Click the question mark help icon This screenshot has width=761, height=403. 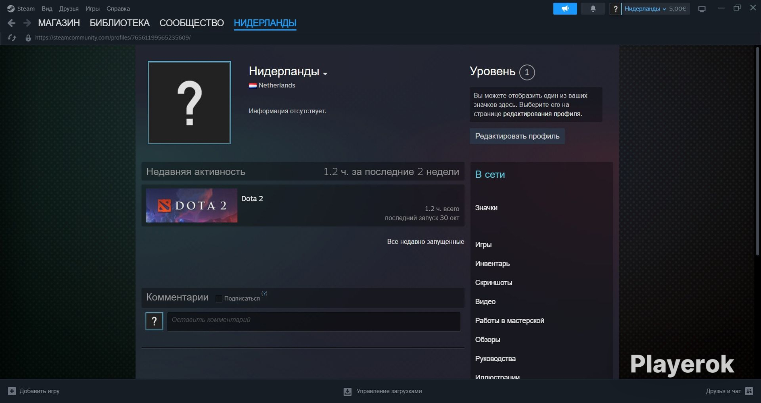click(615, 9)
